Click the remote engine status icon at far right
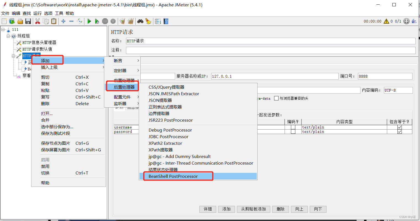The height and width of the screenshot is (221, 420). 414,21
